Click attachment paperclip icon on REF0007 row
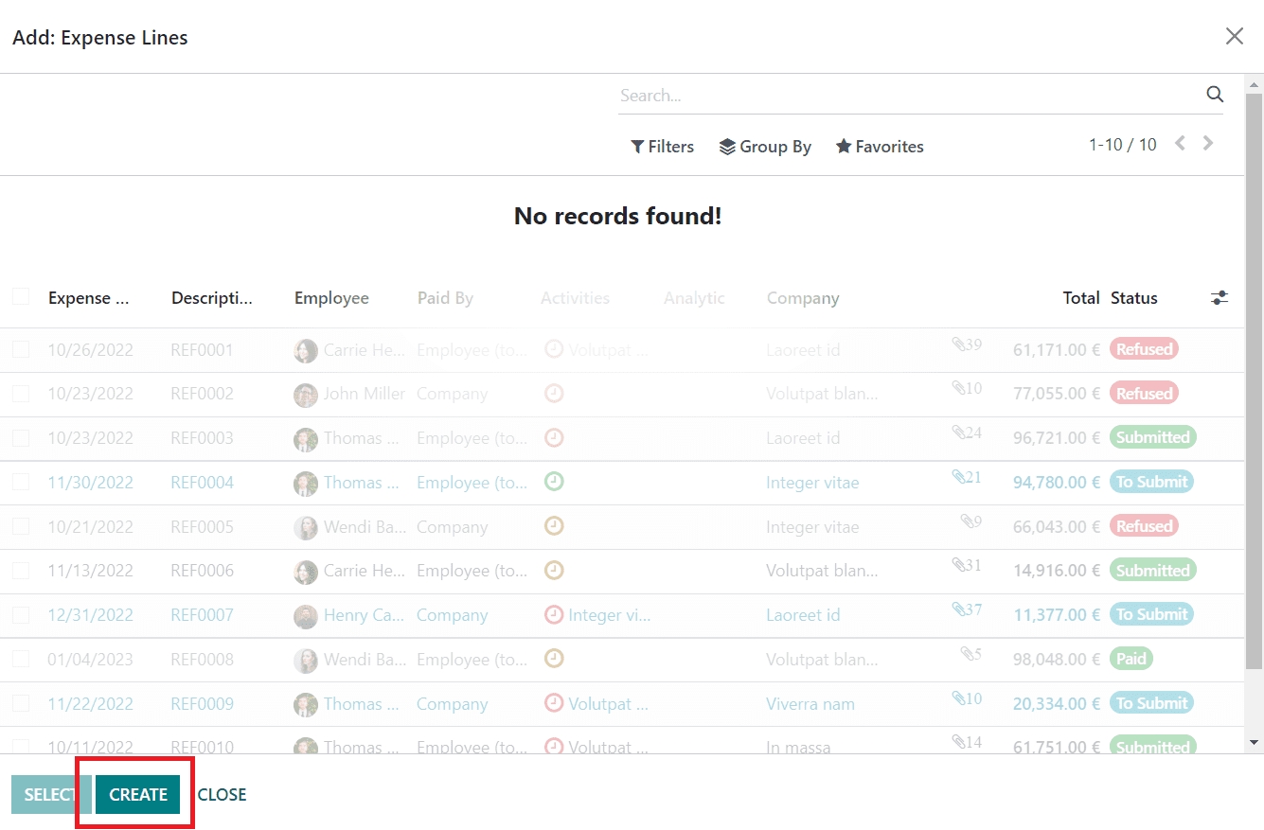1264x830 pixels. (959, 609)
